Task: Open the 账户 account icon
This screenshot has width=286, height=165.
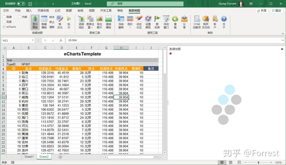Action: (x=215, y=19)
